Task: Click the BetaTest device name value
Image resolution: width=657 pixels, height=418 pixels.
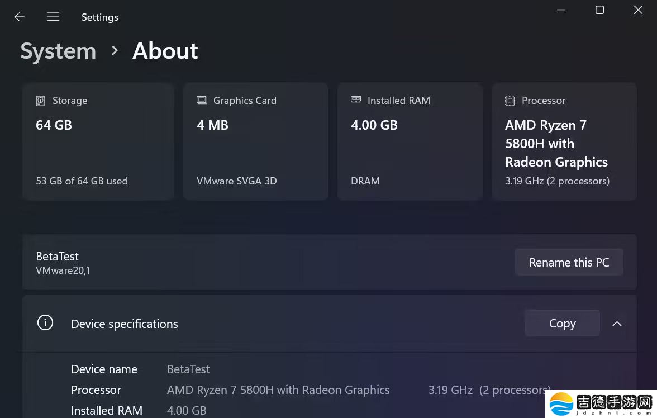Action: coord(188,369)
